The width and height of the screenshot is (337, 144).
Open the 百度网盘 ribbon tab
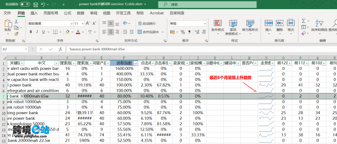click(177, 13)
